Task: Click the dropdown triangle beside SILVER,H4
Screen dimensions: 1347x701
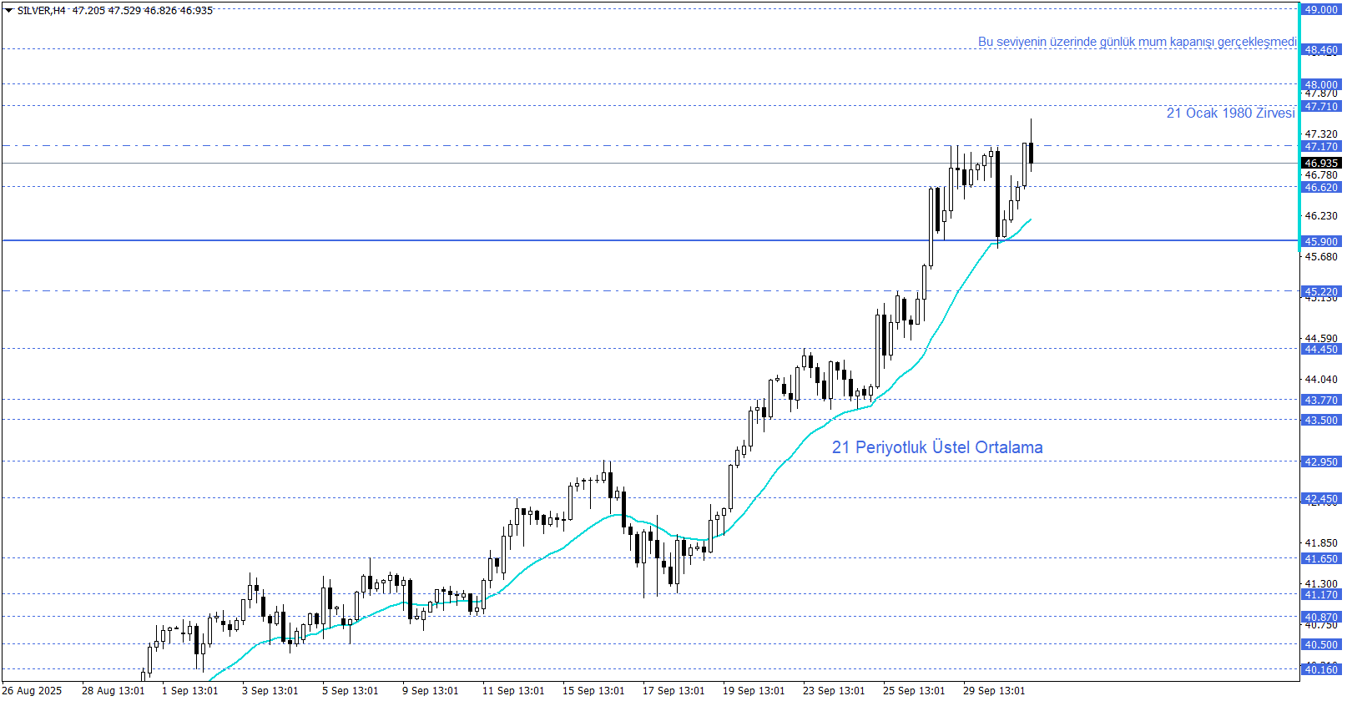Action: 9,11
